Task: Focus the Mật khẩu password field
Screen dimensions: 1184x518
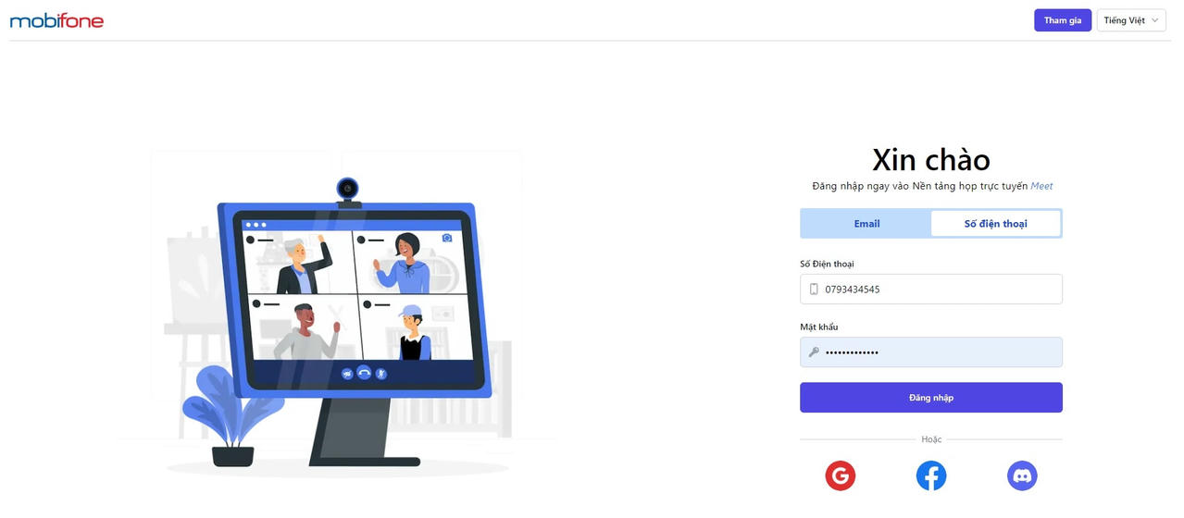Action: [x=931, y=352]
